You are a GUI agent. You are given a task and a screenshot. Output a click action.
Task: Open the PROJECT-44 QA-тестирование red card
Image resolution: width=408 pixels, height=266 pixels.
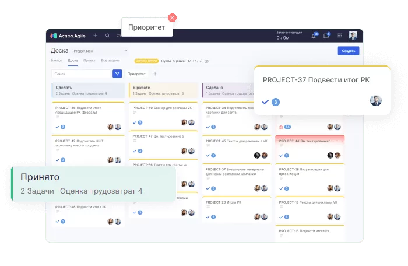pyautogui.click(x=309, y=141)
